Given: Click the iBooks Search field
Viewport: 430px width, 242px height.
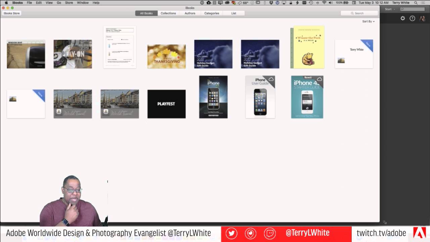Looking at the screenshot, I should 359,13.
